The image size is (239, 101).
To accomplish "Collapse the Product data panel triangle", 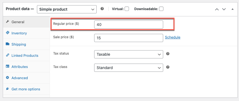I will pos(232,9).
